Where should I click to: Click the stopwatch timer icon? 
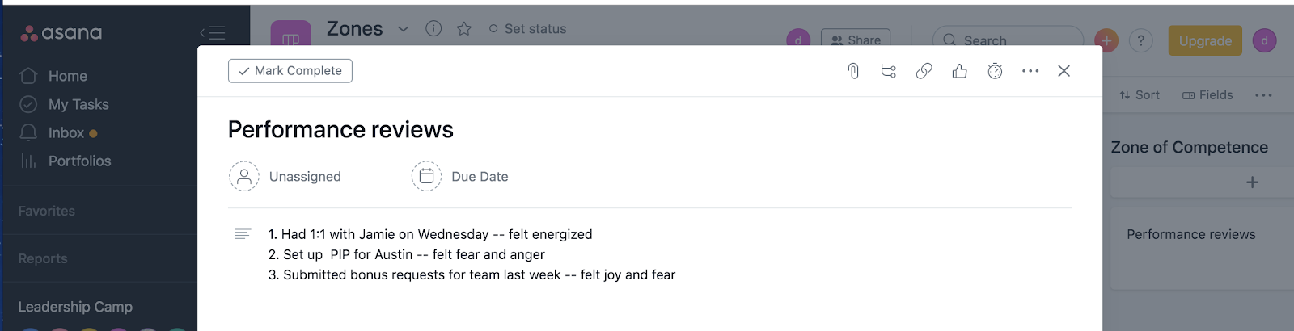[x=995, y=71]
